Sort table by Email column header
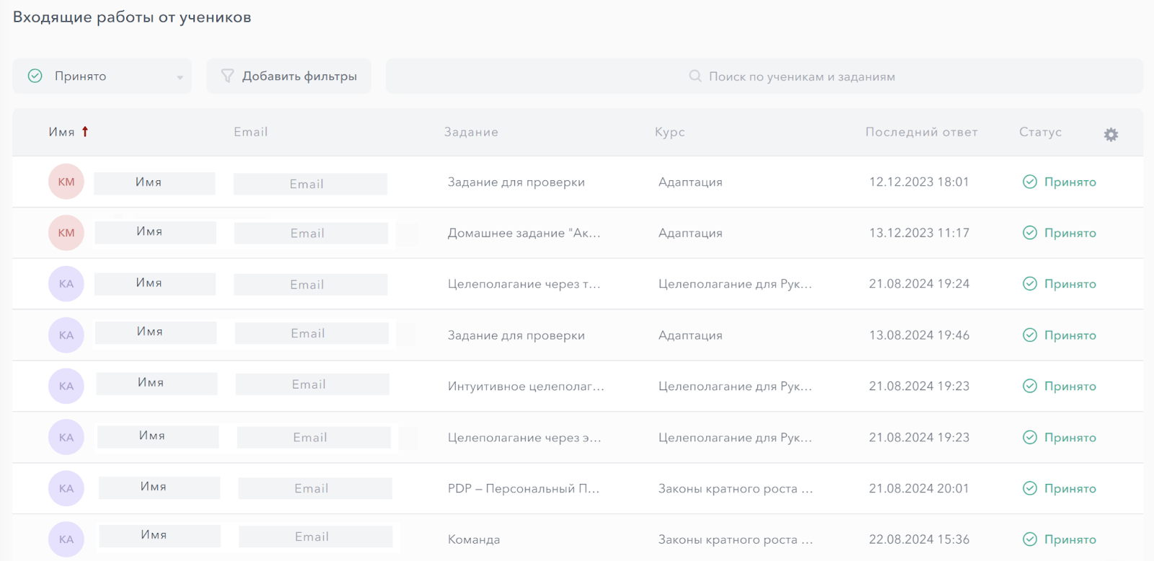1154x561 pixels. 250,132
